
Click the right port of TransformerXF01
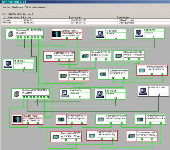point(139,59)
